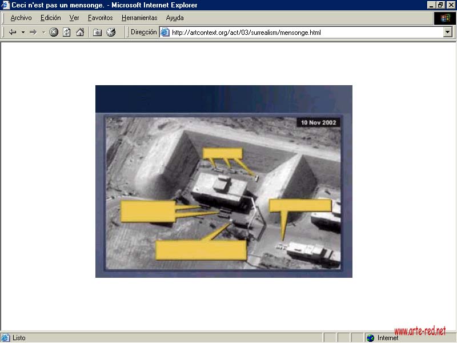The height and width of the screenshot is (343, 457).
Task: Expand the Back button history dropdown
Action: [x=23, y=33]
